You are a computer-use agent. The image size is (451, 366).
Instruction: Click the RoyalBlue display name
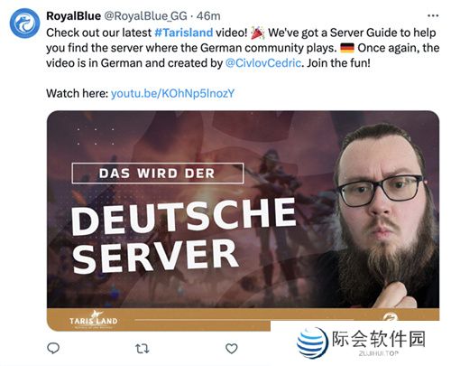click(73, 16)
